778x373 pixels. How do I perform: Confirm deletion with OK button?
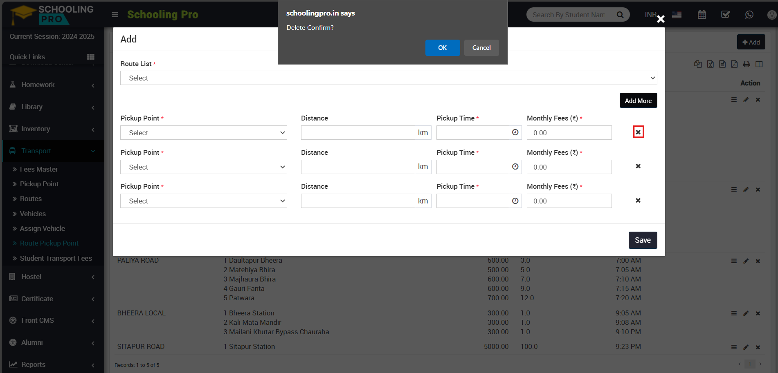click(442, 48)
